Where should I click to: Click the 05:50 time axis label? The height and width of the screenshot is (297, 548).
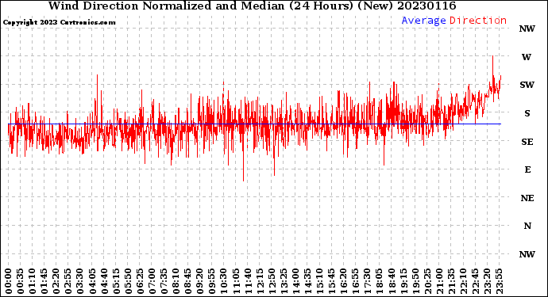[x=128, y=282]
